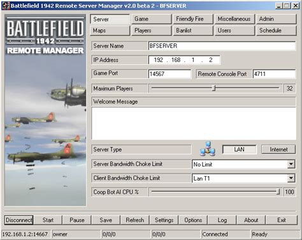Click the Coop Bot AI CPU slider handle
The width and height of the screenshot is (302, 240).
[x=278, y=191]
